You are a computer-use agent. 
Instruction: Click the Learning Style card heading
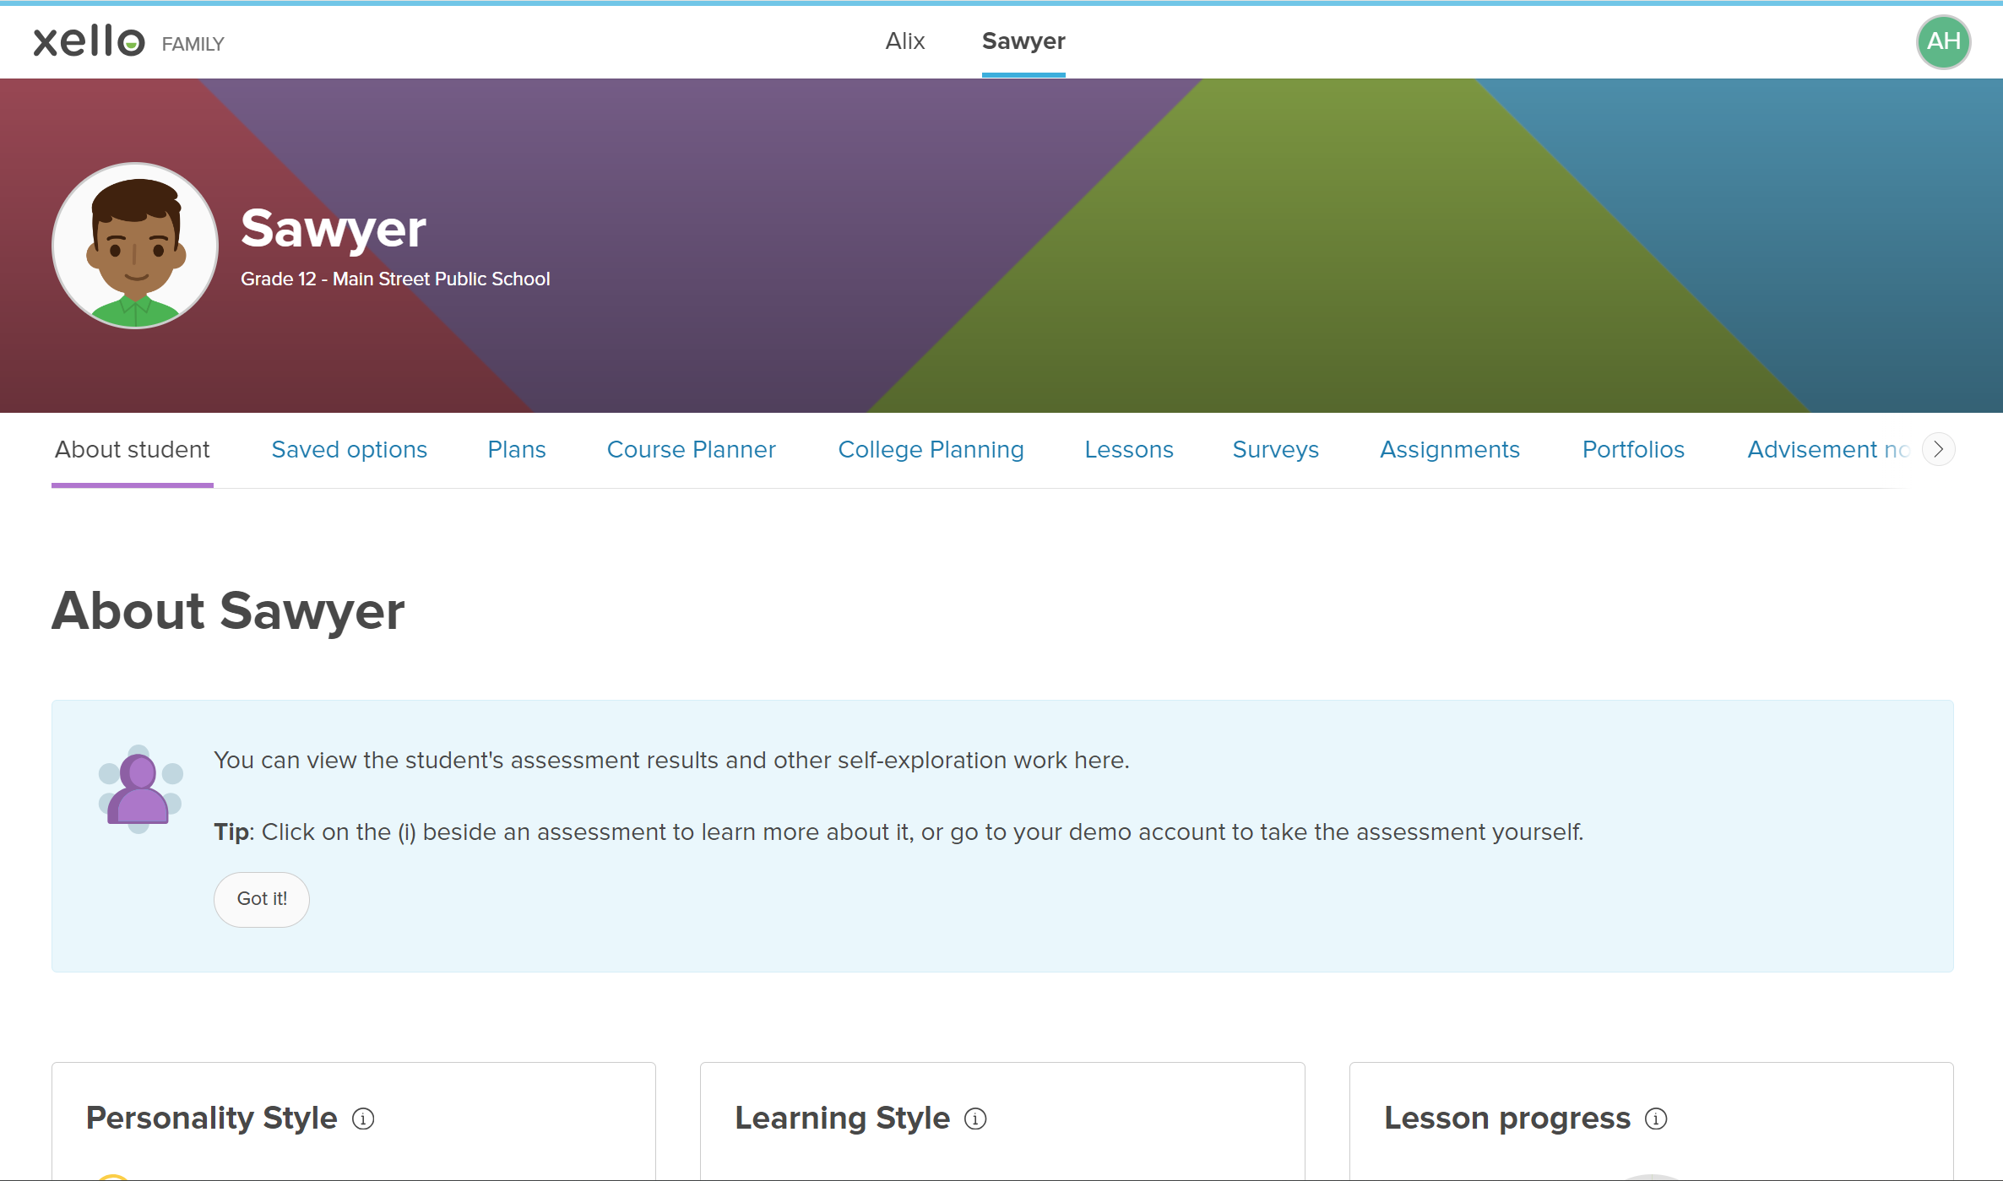click(843, 1118)
